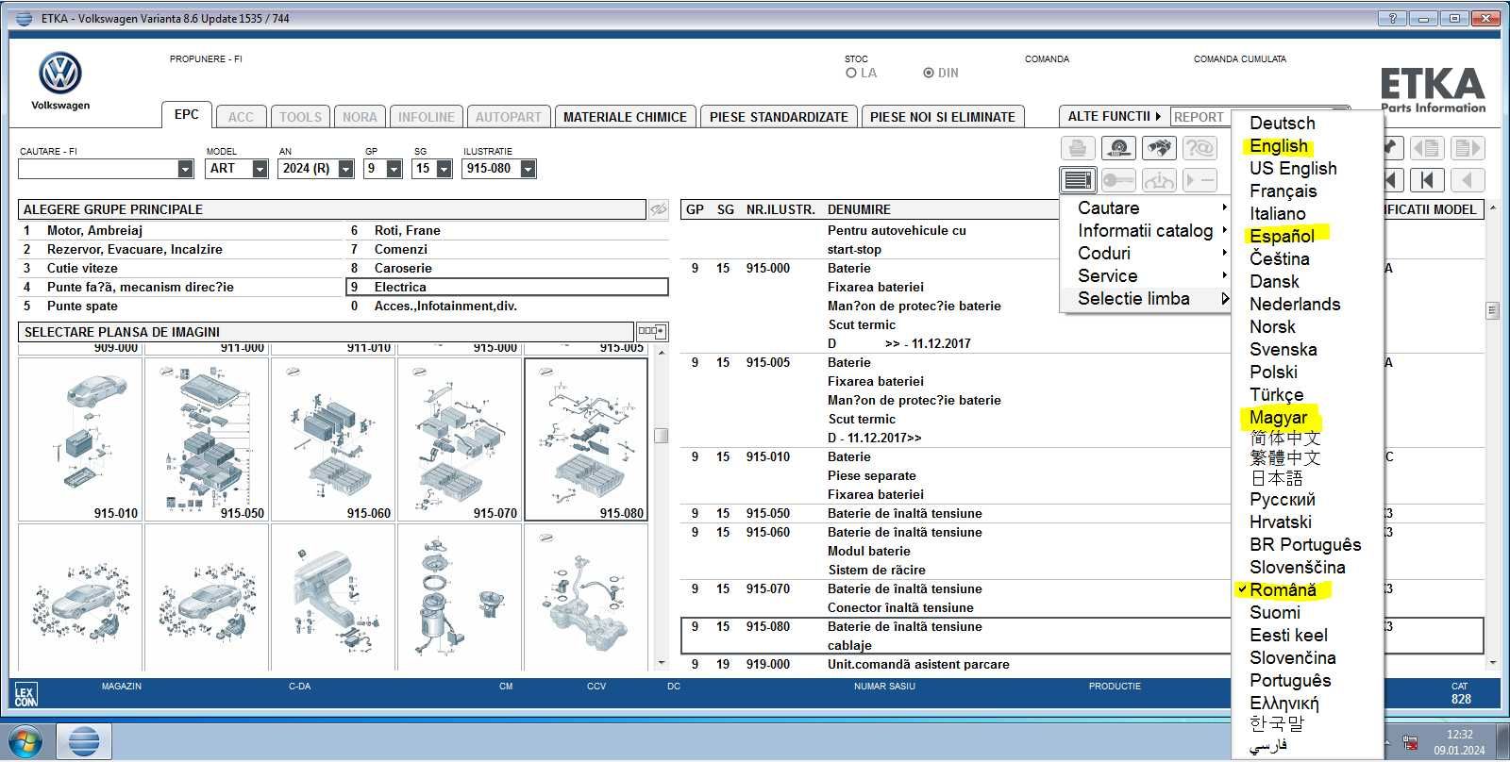Click the thumbnail panel scroll down arrow
This screenshot has width=1510, height=762.
(661, 663)
